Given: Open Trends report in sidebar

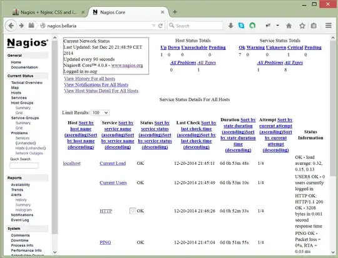Looking at the screenshot, I should point(17,190).
